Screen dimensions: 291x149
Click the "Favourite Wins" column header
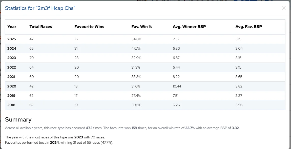pos(89,27)
